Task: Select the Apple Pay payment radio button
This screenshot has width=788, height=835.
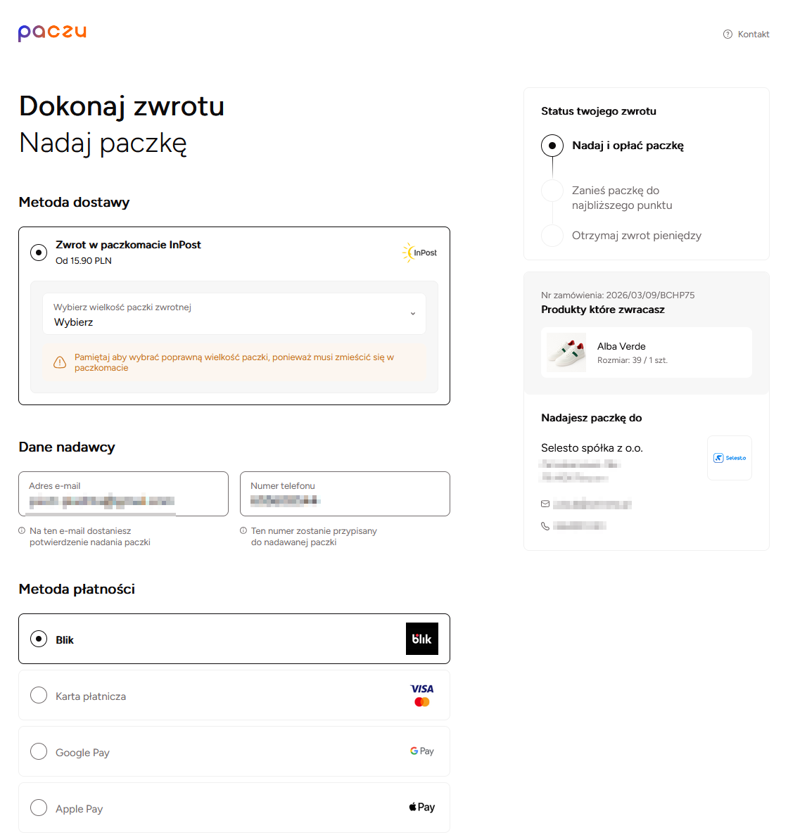Action: pos(39,808)
